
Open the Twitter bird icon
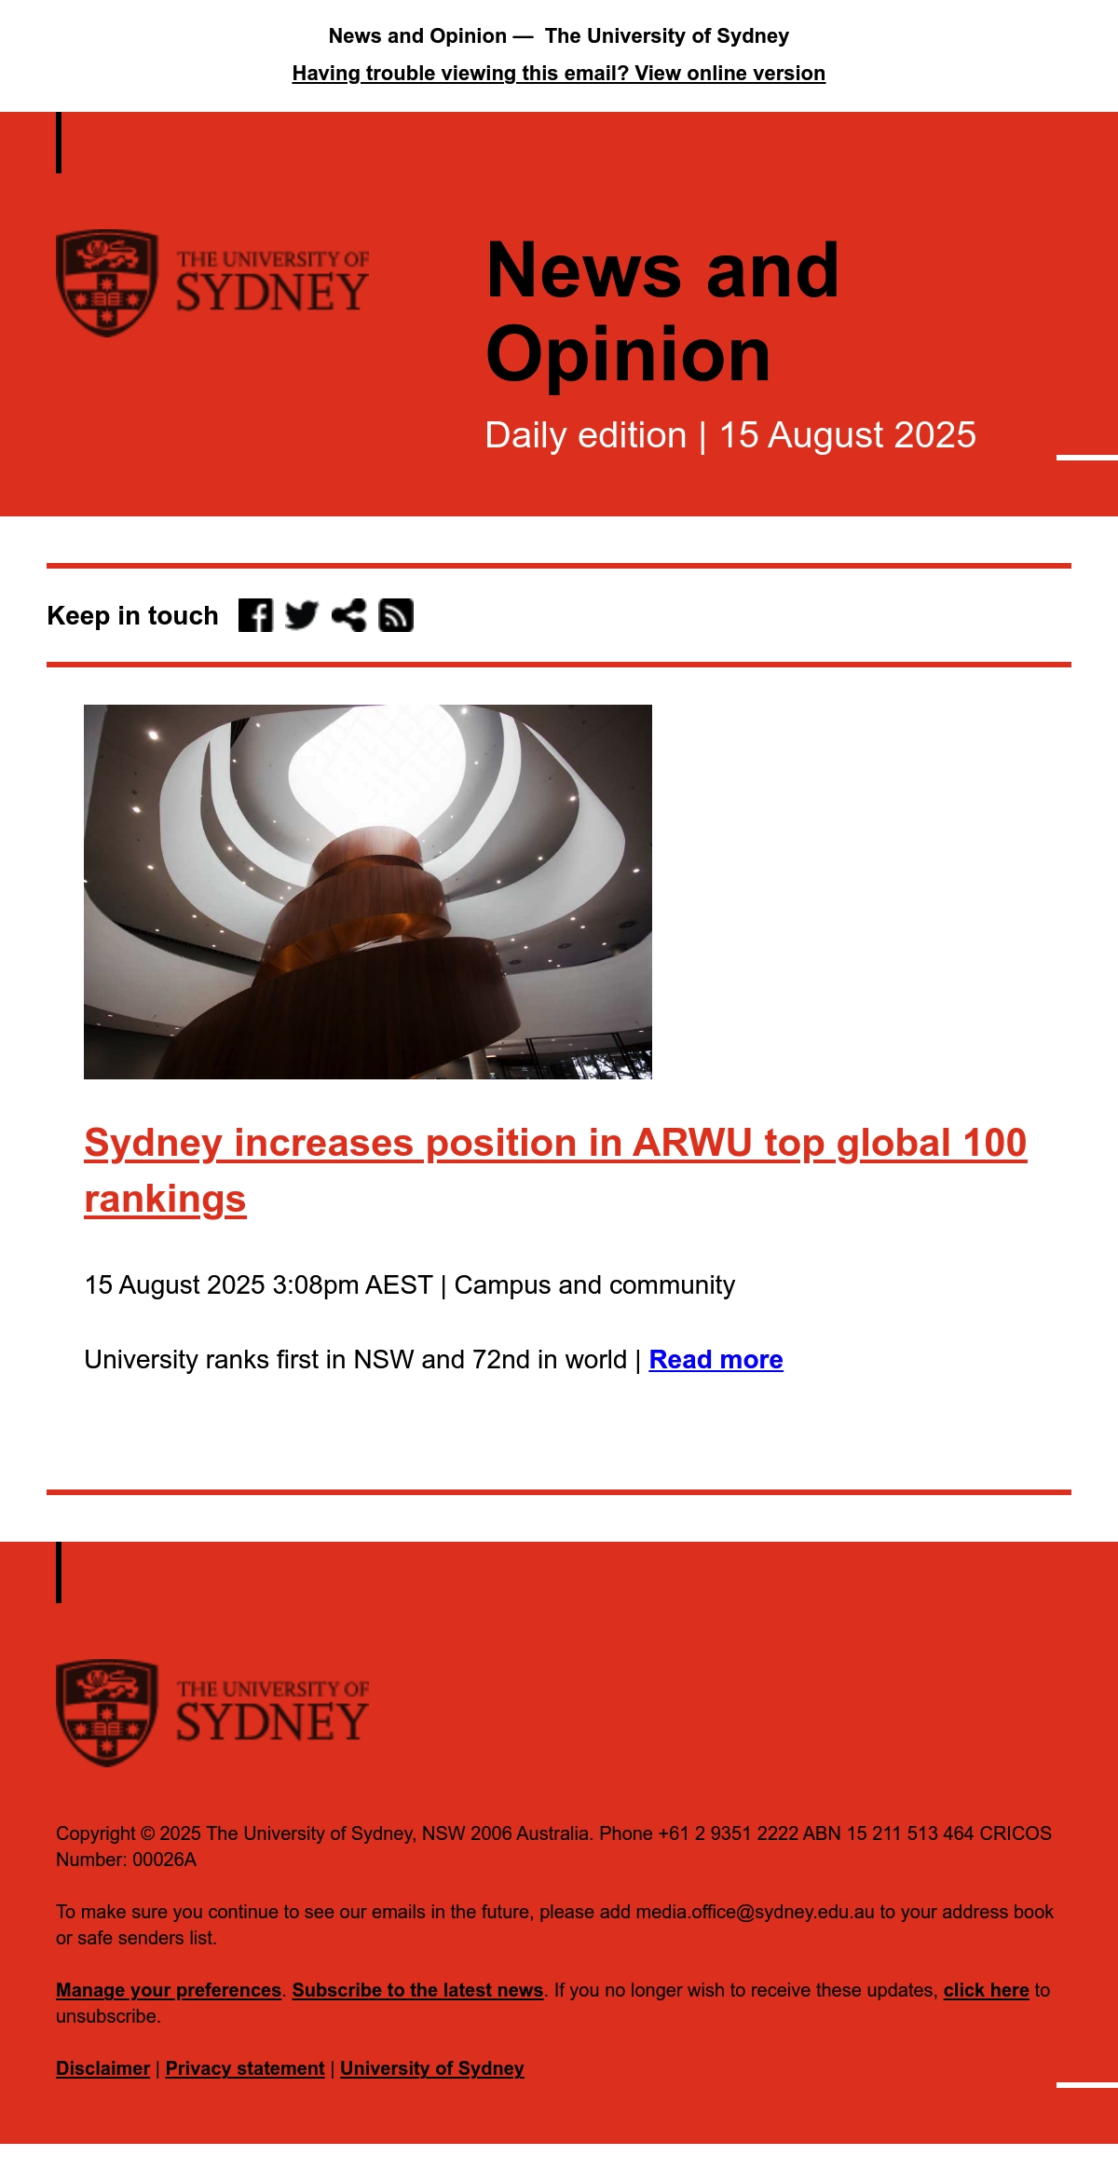coord(302,615)
